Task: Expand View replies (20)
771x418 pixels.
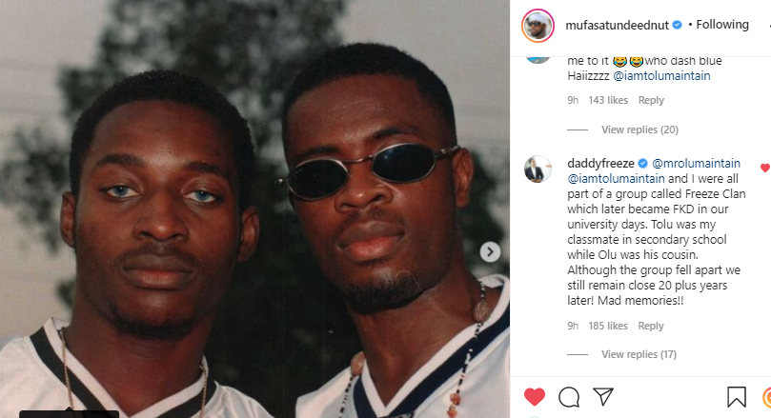Action: click(639, 129)
